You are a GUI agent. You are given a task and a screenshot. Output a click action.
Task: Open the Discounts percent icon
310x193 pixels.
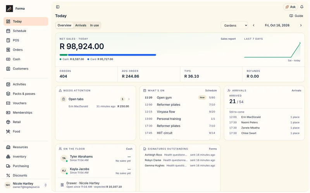coord(8,176)
